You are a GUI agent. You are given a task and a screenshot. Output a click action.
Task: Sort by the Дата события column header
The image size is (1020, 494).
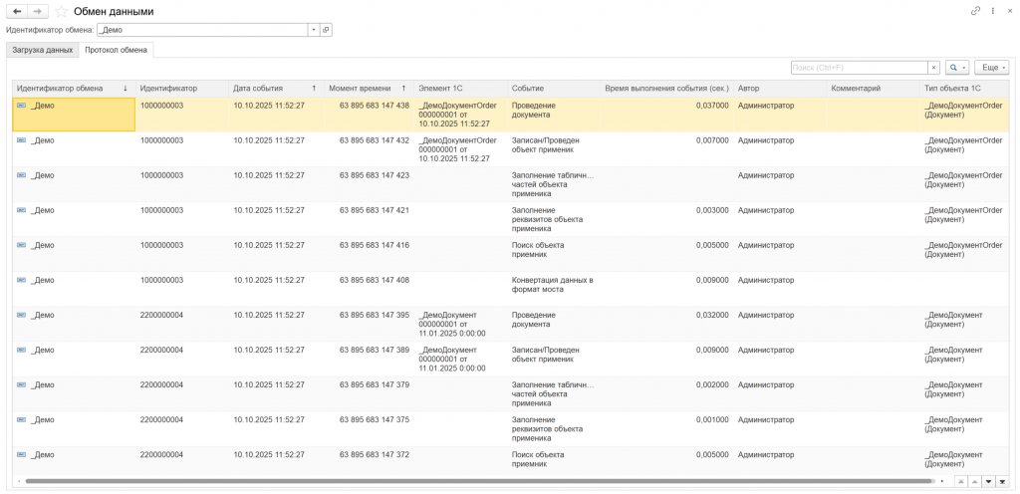pos(277,89)
